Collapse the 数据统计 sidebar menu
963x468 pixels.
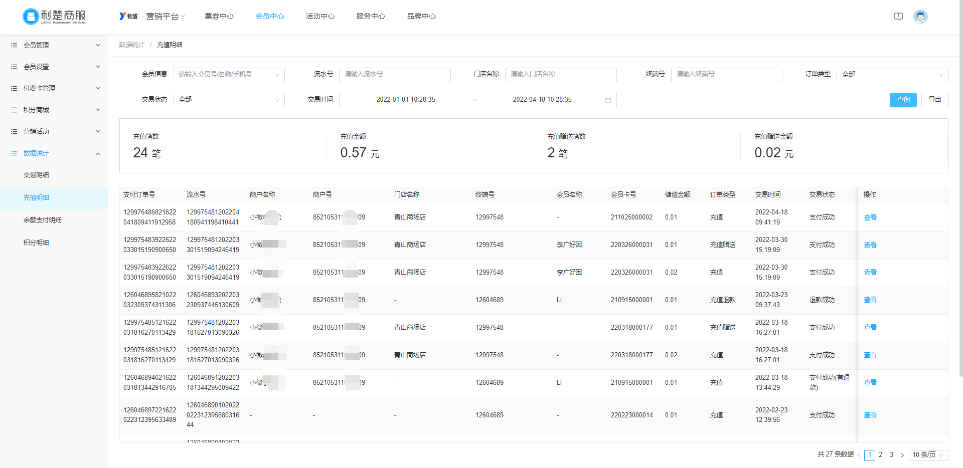98,153
